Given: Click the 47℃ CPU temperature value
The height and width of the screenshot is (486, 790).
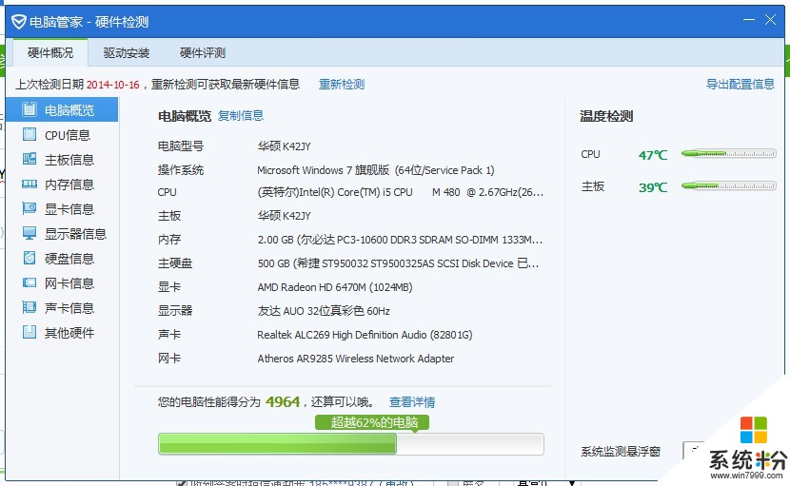Looking at the screenshot, I should pos(653,155).
